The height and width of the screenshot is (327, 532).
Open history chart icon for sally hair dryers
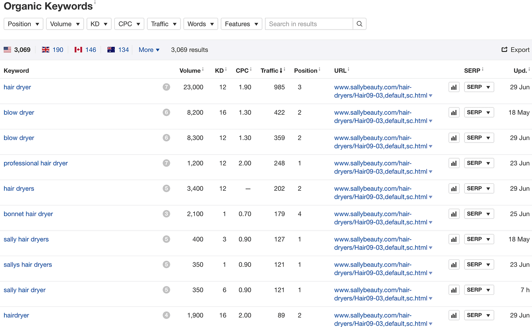(454, 239)
